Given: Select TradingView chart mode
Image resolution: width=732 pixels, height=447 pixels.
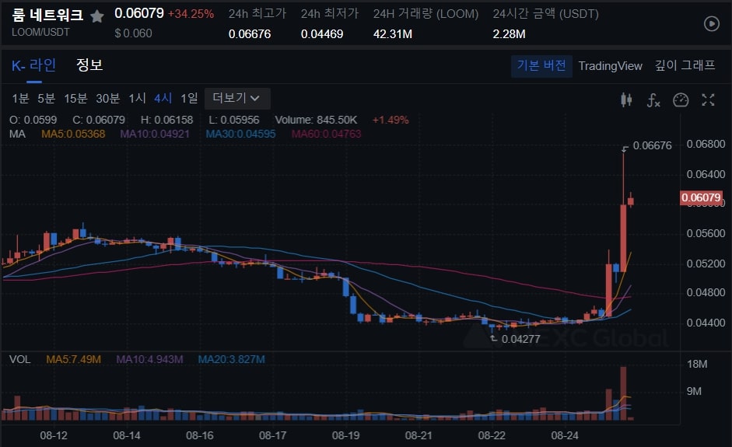Looking at the screenshot, I should [x=610, y=66].
